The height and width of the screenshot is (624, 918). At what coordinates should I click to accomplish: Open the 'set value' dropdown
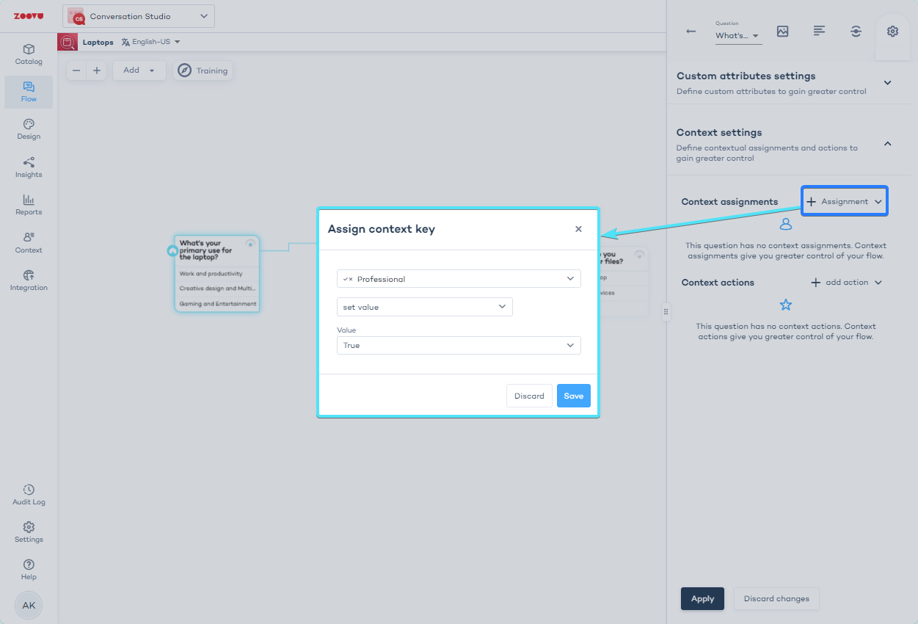point(424,307)
